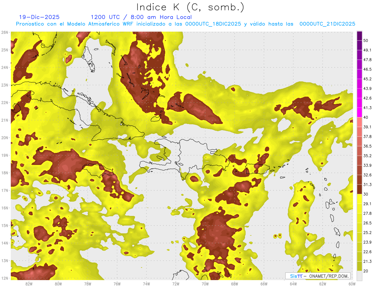
Task: Click the '24N' latitude label
Action: pos(4,67)
